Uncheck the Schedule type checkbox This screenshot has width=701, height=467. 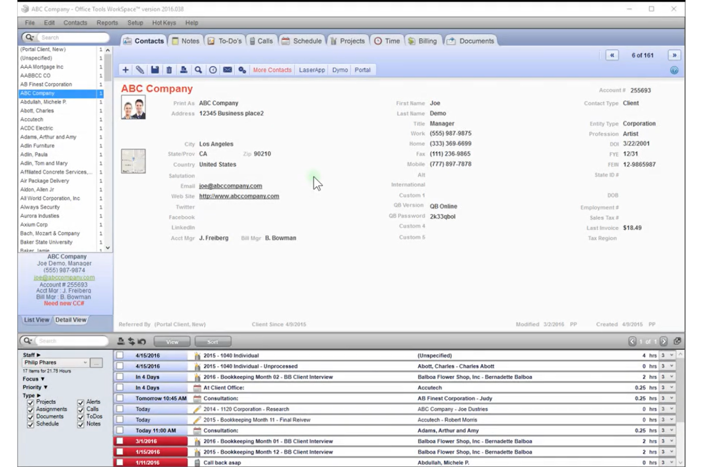tap(30, 424)
